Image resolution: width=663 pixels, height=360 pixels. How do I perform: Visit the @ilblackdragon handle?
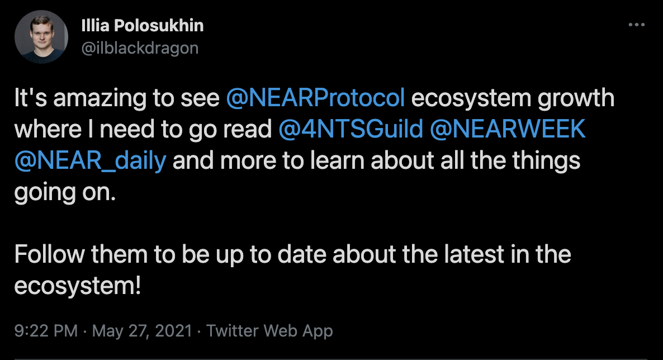click(x=140, y=48)
